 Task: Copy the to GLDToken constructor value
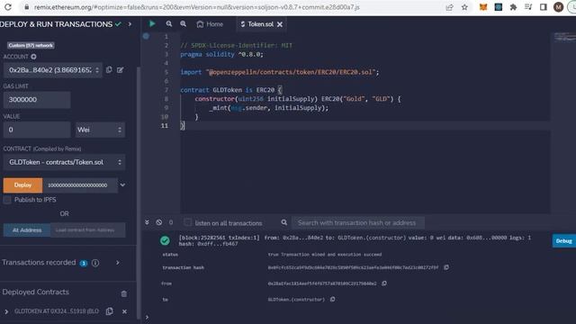point(332,300)
